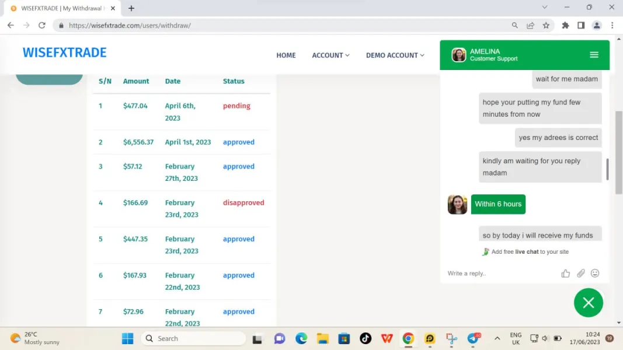Switch to Chrome on the taskbar
Screen dimensions: 623x350
point(408,338)
